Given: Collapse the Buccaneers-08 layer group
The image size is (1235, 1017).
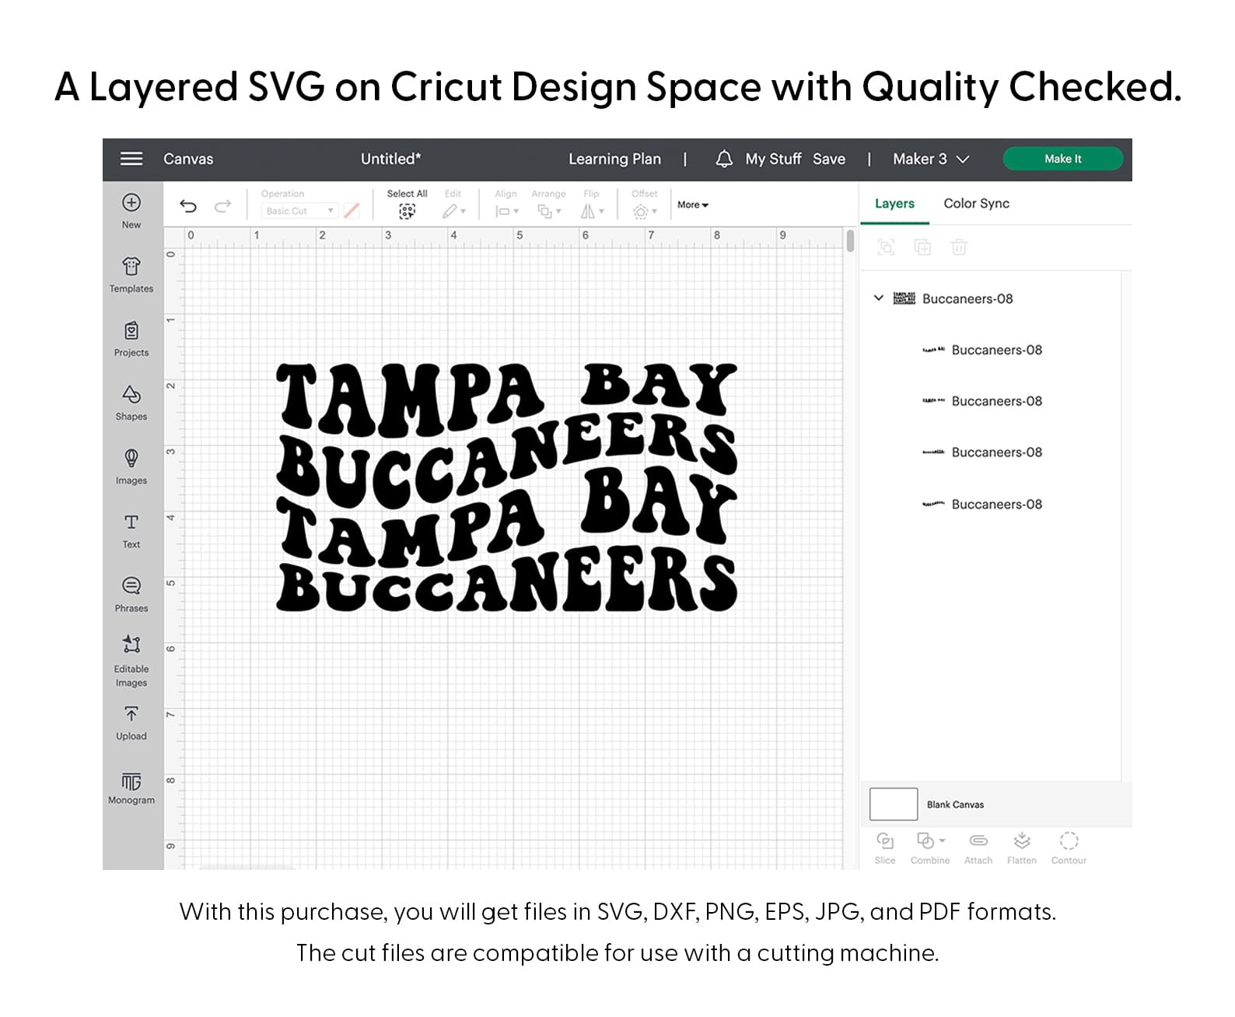Looking at the screenshot, I should pyautogui.click(x=879, y=299).
